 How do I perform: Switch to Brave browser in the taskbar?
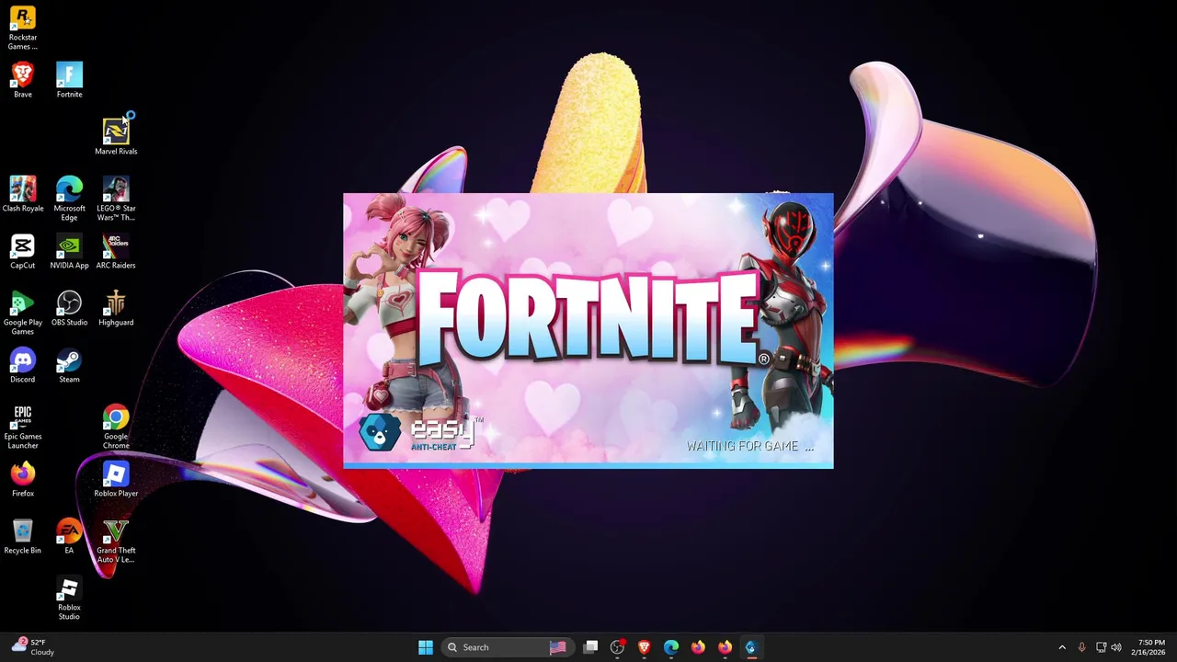[x=645, y=647]
